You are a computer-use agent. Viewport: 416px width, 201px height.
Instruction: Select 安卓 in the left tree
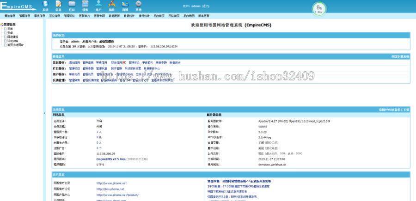10,33
